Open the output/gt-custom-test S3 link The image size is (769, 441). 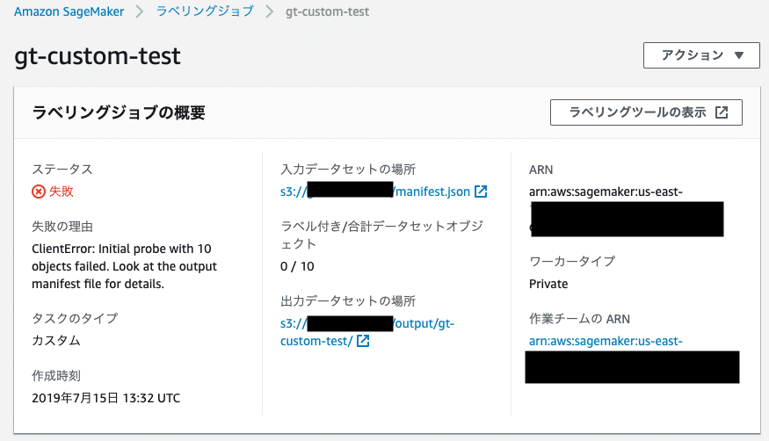(x=367, y=332)
